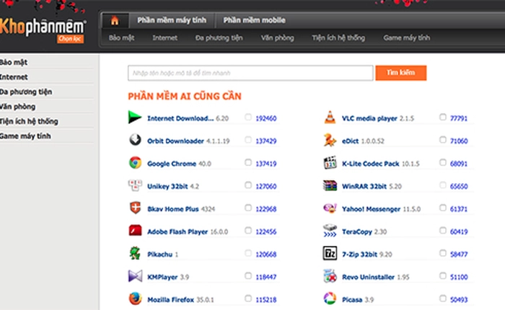Viewport: 505px width, 310px height.
Task: Click the Internet Download Manager icon
Action: 135,118
